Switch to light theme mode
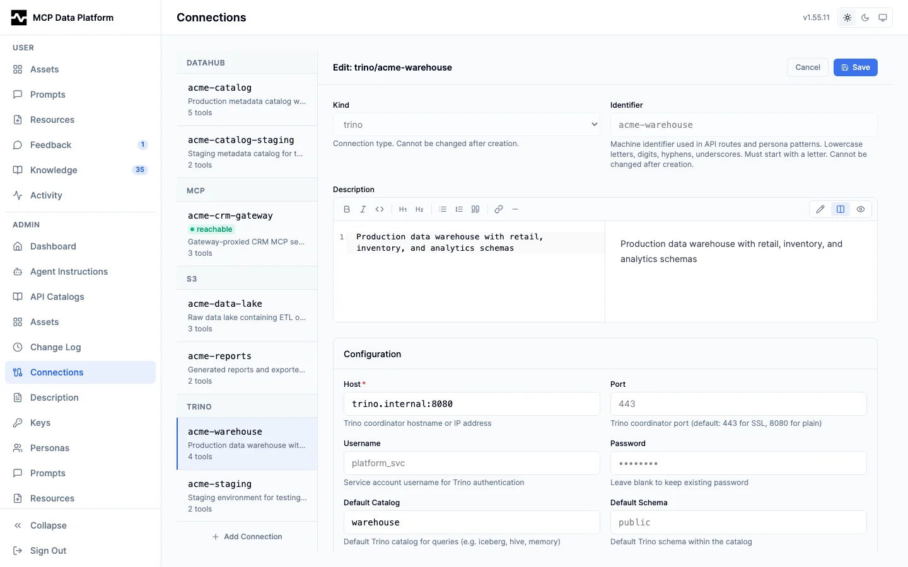 [x=847, y=18]
